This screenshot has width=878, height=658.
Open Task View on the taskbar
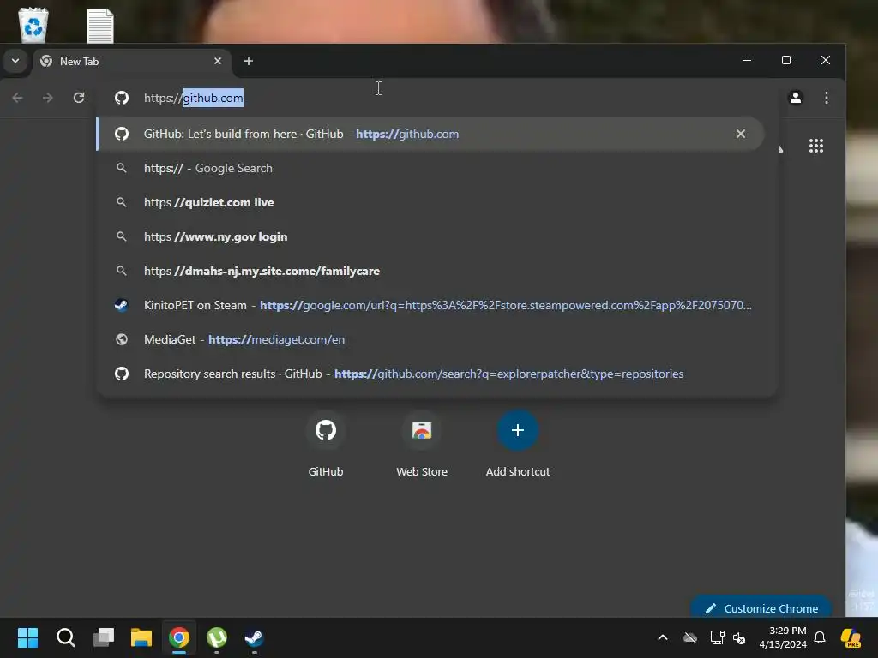coord(104,637)
